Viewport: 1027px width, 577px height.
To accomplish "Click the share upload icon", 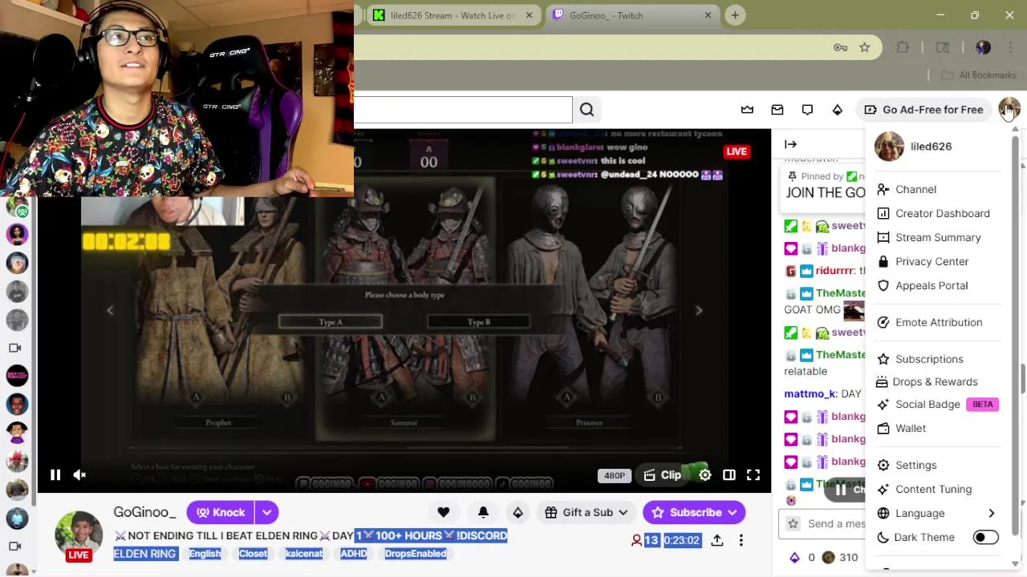I will pos(716,540).
